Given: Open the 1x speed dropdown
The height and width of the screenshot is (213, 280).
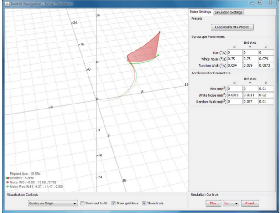Looking at the screenshot, I should coord(231,203).
